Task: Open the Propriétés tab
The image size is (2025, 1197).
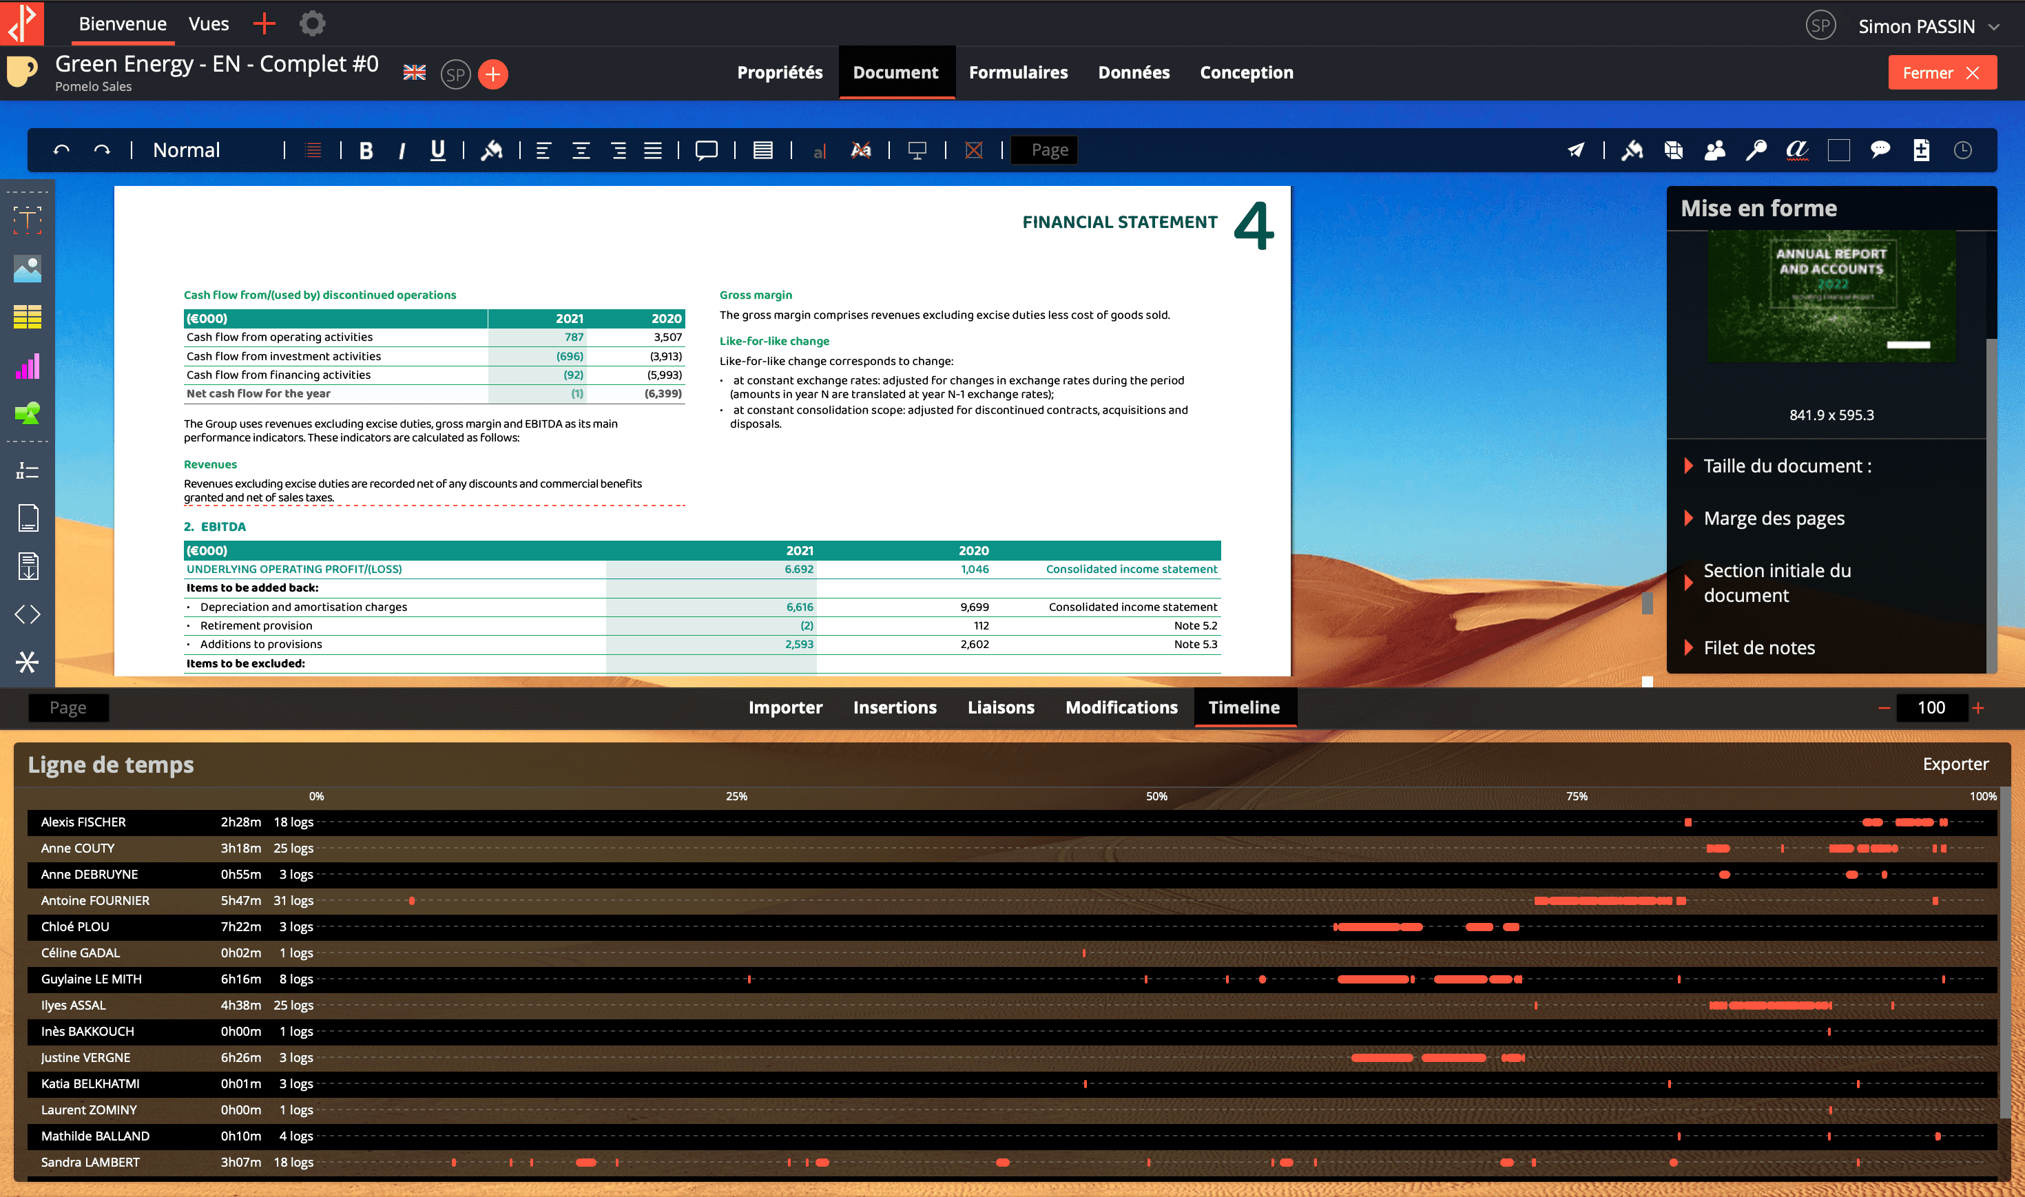Action: (779, 72)
